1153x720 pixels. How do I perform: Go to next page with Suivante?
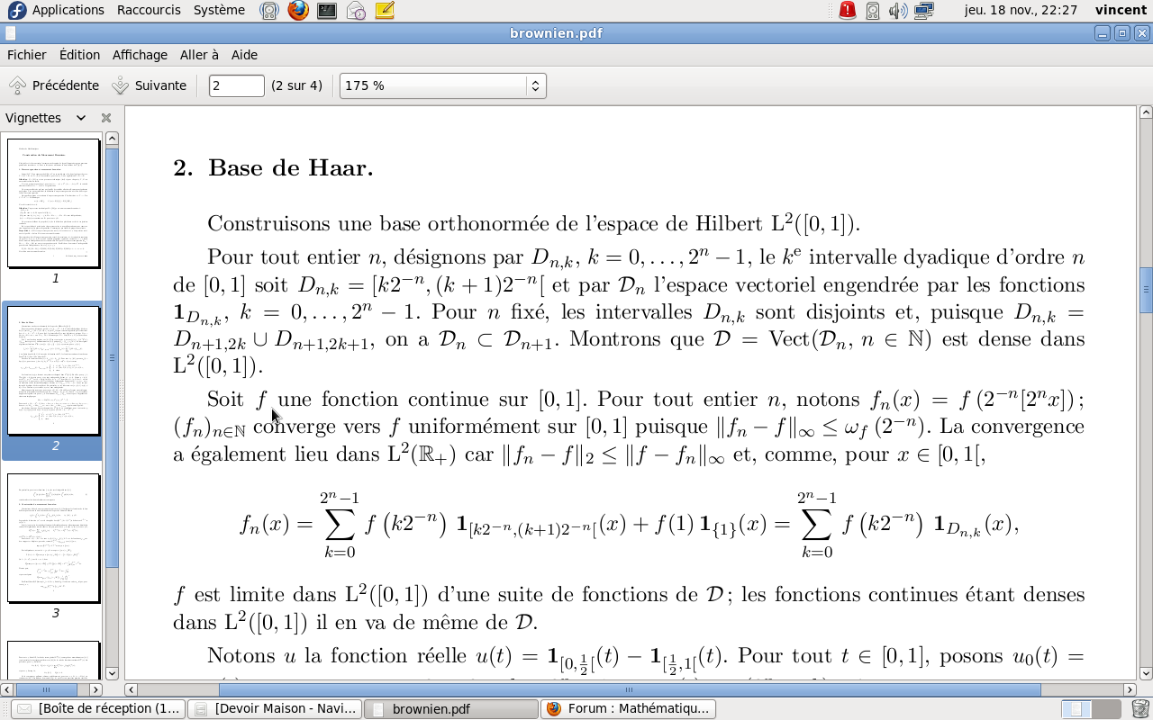[150, 85]
